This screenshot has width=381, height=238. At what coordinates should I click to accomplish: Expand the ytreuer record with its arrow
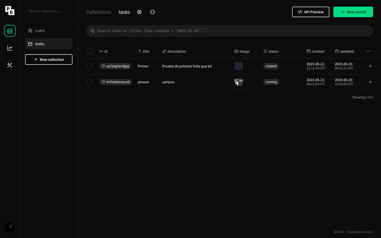pyautogui.click(x=370, y=82)
